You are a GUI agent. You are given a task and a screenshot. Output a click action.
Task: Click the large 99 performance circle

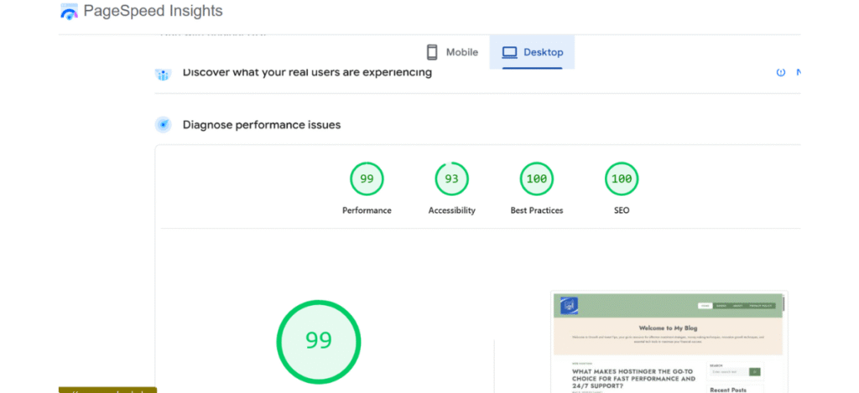tap(319, 342)
